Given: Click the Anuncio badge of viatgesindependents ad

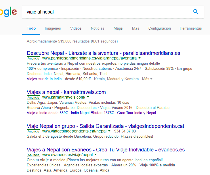Looking at the screenshot, I should pyautogui.click(x=33, y=131).
